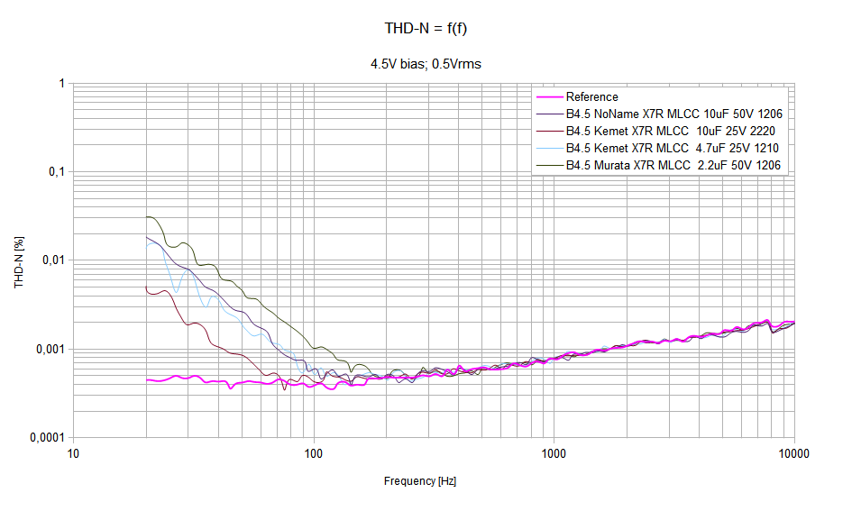Screen dimensions: 852x511
Task: Click the subtitle "4.5V bias; 0.5Vrms"
Action: pos(426,64)
